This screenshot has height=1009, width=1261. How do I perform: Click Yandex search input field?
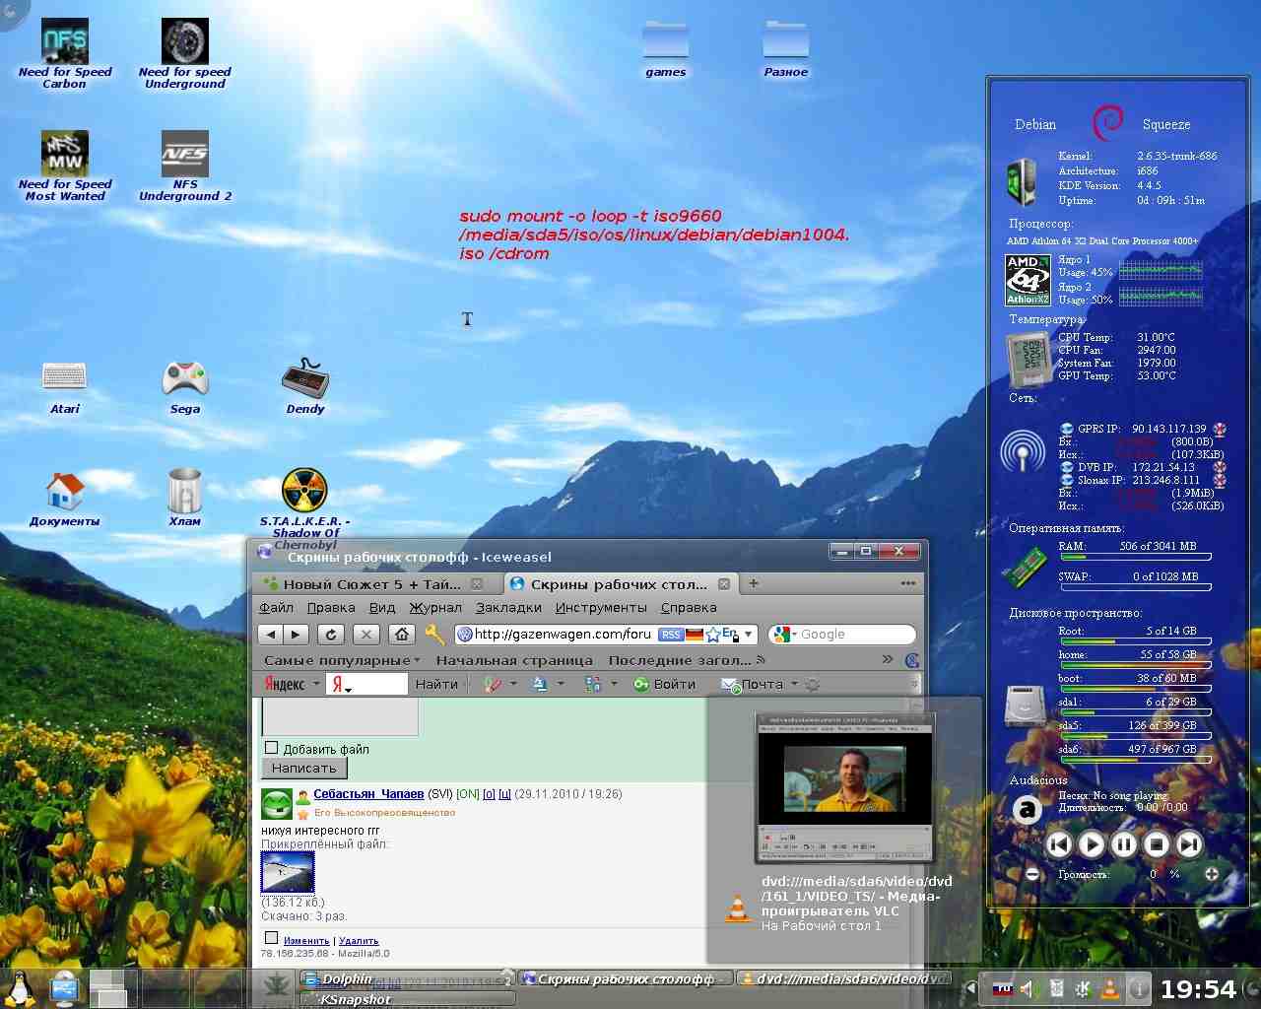[367, 684]
